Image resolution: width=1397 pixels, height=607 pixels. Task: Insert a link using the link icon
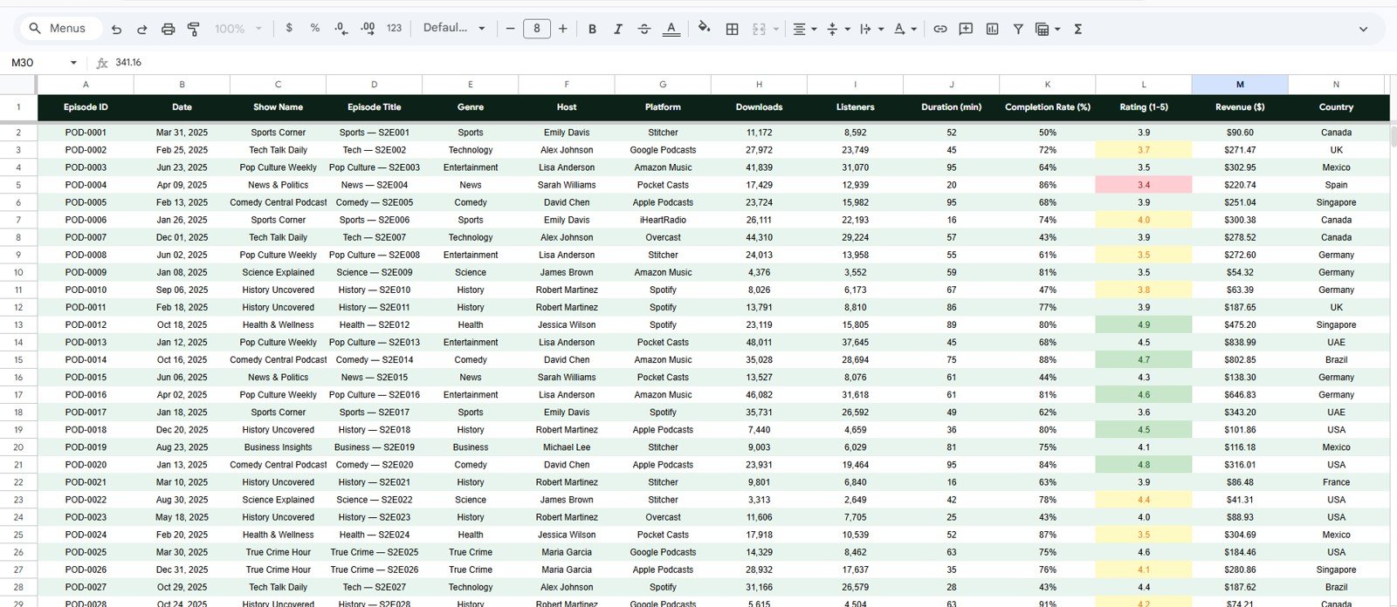coord(939,29)
